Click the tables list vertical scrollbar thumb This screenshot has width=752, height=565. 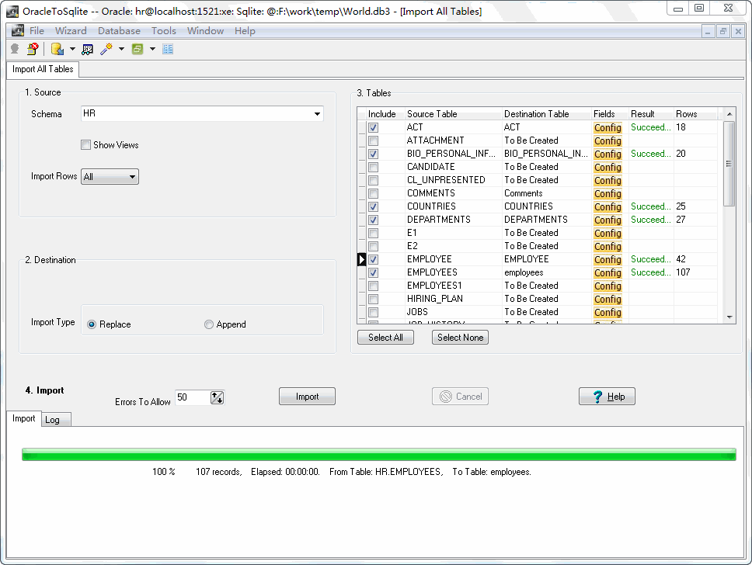[x=729, y=164]
